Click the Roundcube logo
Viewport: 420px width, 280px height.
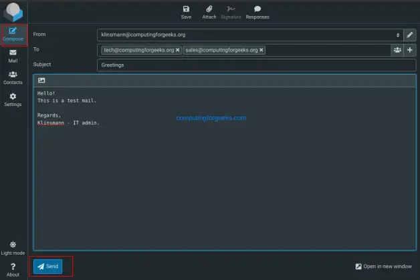click(x=13, y=11)
